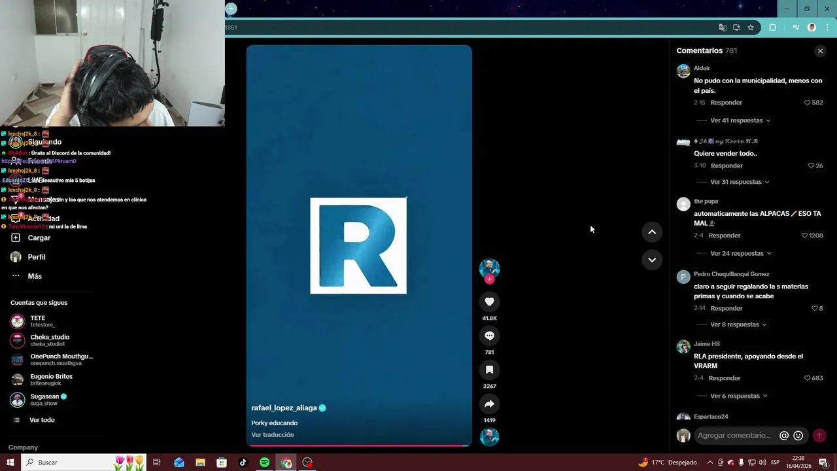
Task: Post comment with the red arrow button
Action: 819,436
